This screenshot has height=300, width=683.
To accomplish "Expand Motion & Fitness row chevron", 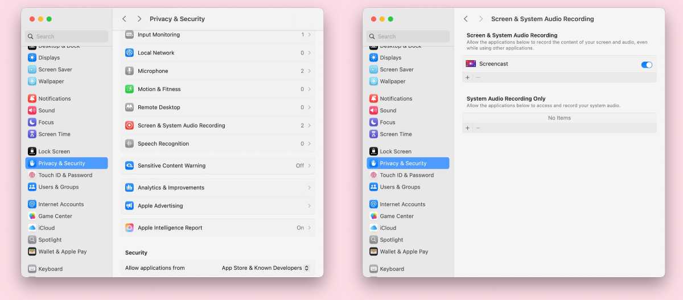I will (x=309, y=89).
